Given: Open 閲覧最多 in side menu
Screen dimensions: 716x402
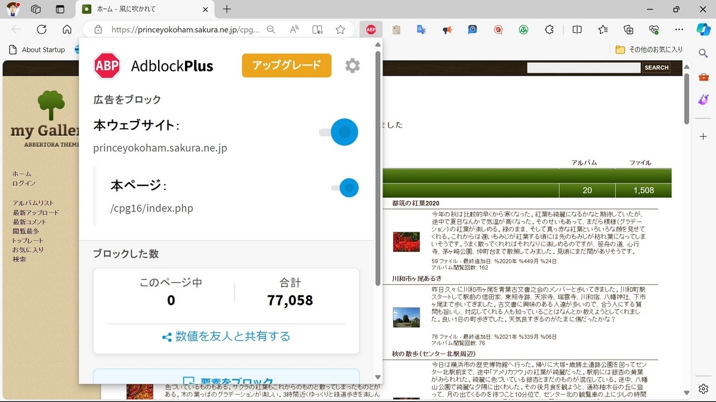Looking at the screenshot, I should [26, 231].
